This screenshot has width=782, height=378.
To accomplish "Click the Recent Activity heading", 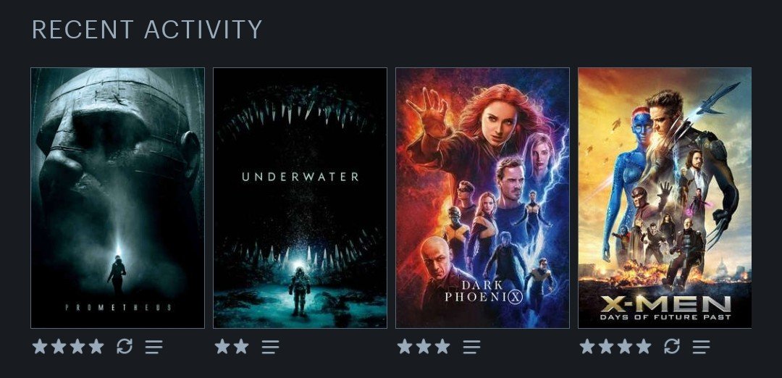I will pyautogui.click(x=147, y=30).
